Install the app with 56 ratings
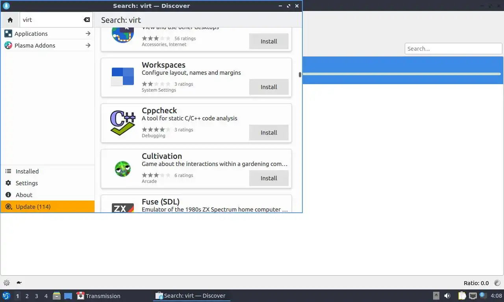 pos(269,41)
